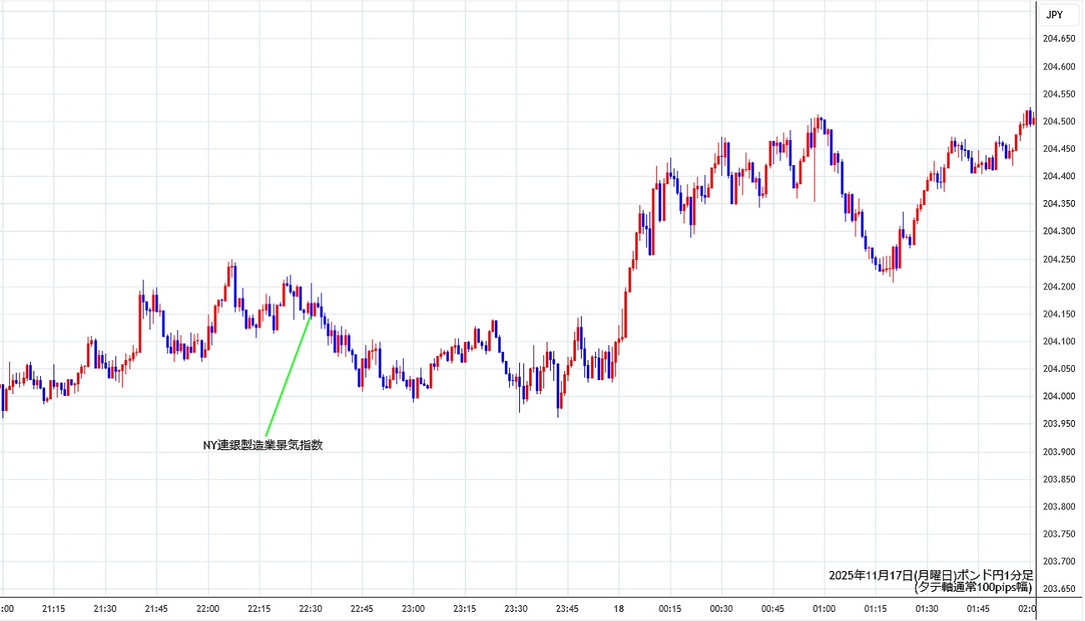The image size is (1085, 621).
Task: Select the 22:00 time axis label
Action: pyautogui.click(x=208, y=609)
